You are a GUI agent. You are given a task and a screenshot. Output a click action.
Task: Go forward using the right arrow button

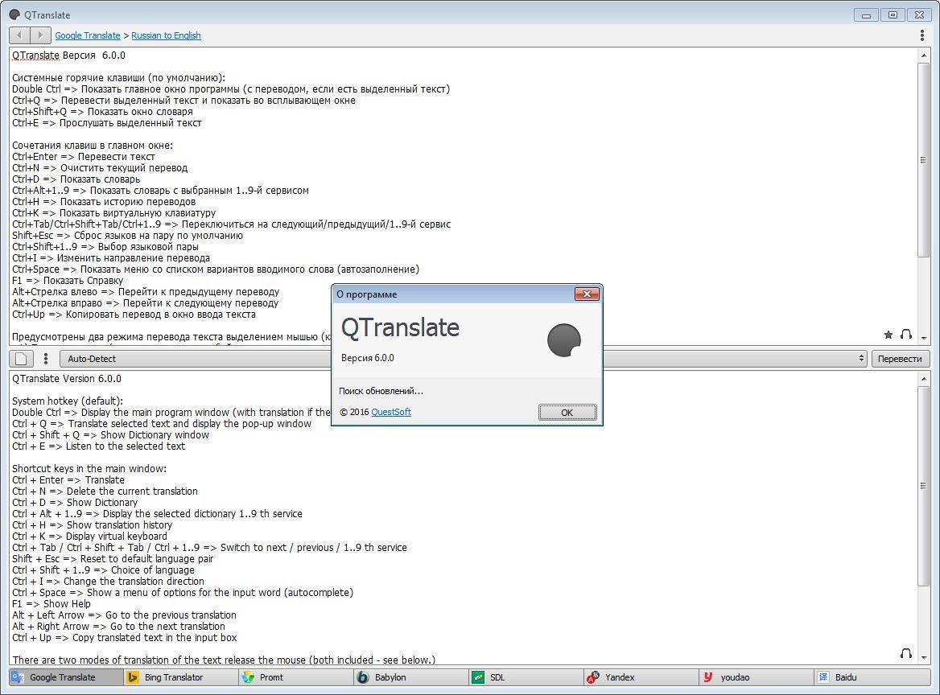pos(40,35)
